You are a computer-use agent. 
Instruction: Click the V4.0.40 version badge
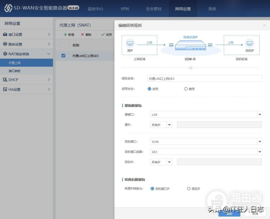tap(73, 8)
